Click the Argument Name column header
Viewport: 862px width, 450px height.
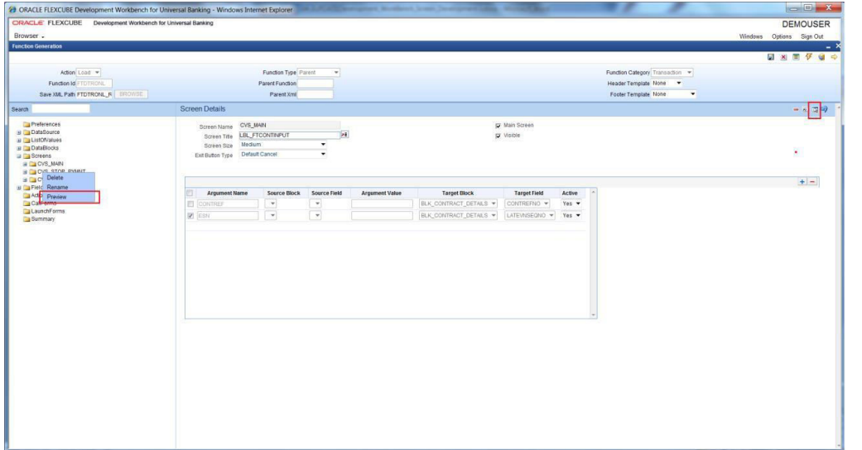(227, 194)
